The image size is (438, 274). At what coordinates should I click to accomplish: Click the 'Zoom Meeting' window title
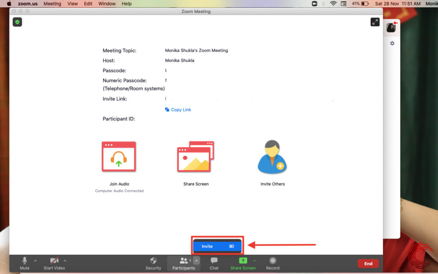pos(196,12)
